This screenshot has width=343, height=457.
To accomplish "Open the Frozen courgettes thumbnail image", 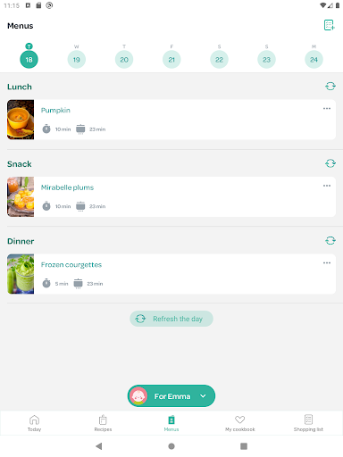I will click(21, 274).
